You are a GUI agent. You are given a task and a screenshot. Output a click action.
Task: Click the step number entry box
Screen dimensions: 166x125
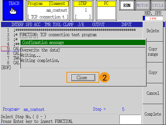click(x=130, y=119)
